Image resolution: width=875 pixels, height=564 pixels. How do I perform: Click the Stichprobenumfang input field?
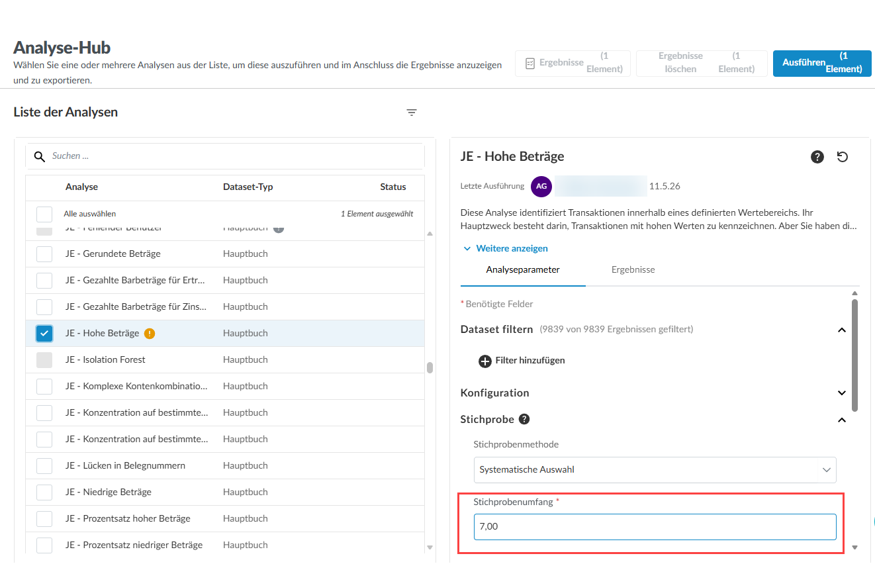[x=655, y=527]
